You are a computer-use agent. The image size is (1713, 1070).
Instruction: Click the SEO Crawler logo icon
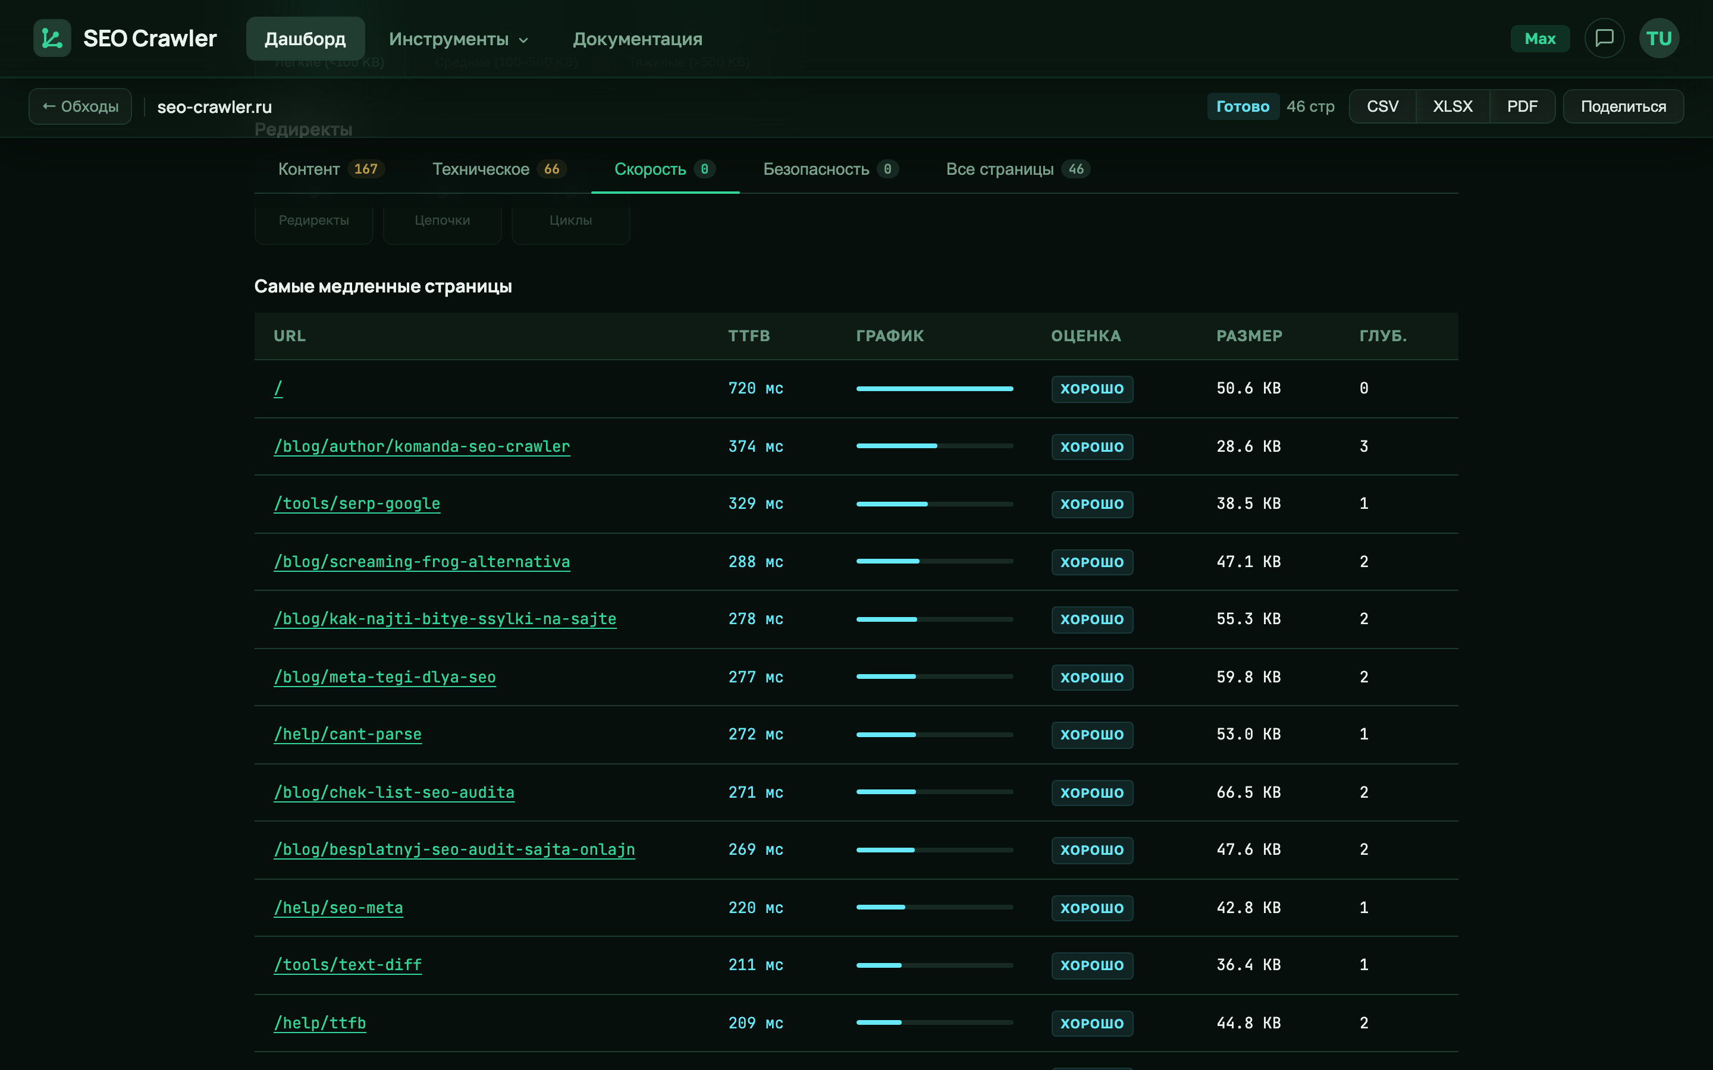click(52, 38)
